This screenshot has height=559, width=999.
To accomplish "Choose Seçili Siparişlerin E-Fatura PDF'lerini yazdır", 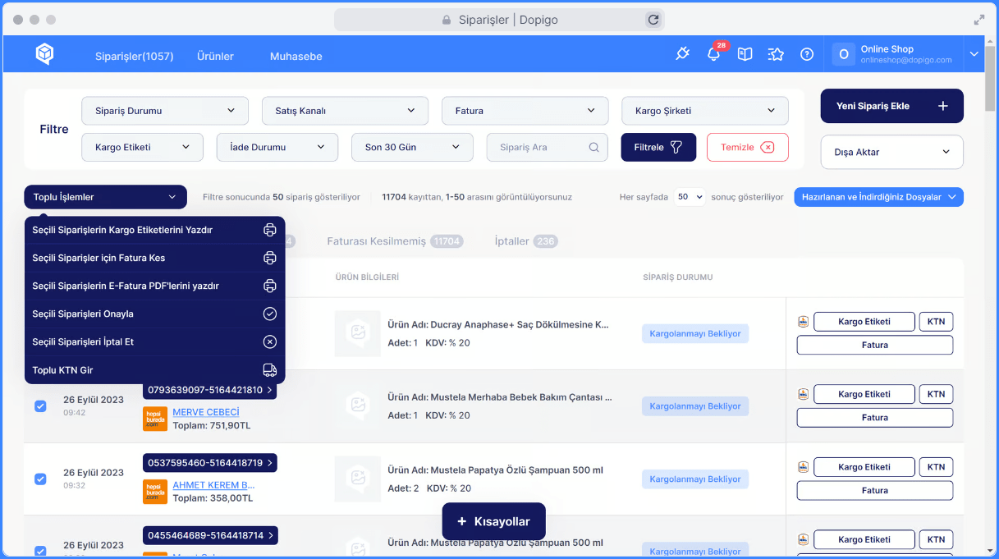I will [155, 286].
